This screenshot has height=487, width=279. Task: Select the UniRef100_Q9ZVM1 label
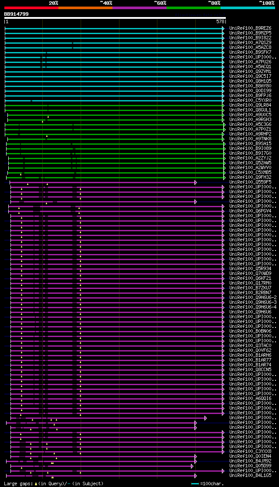[x=251, y=71]
